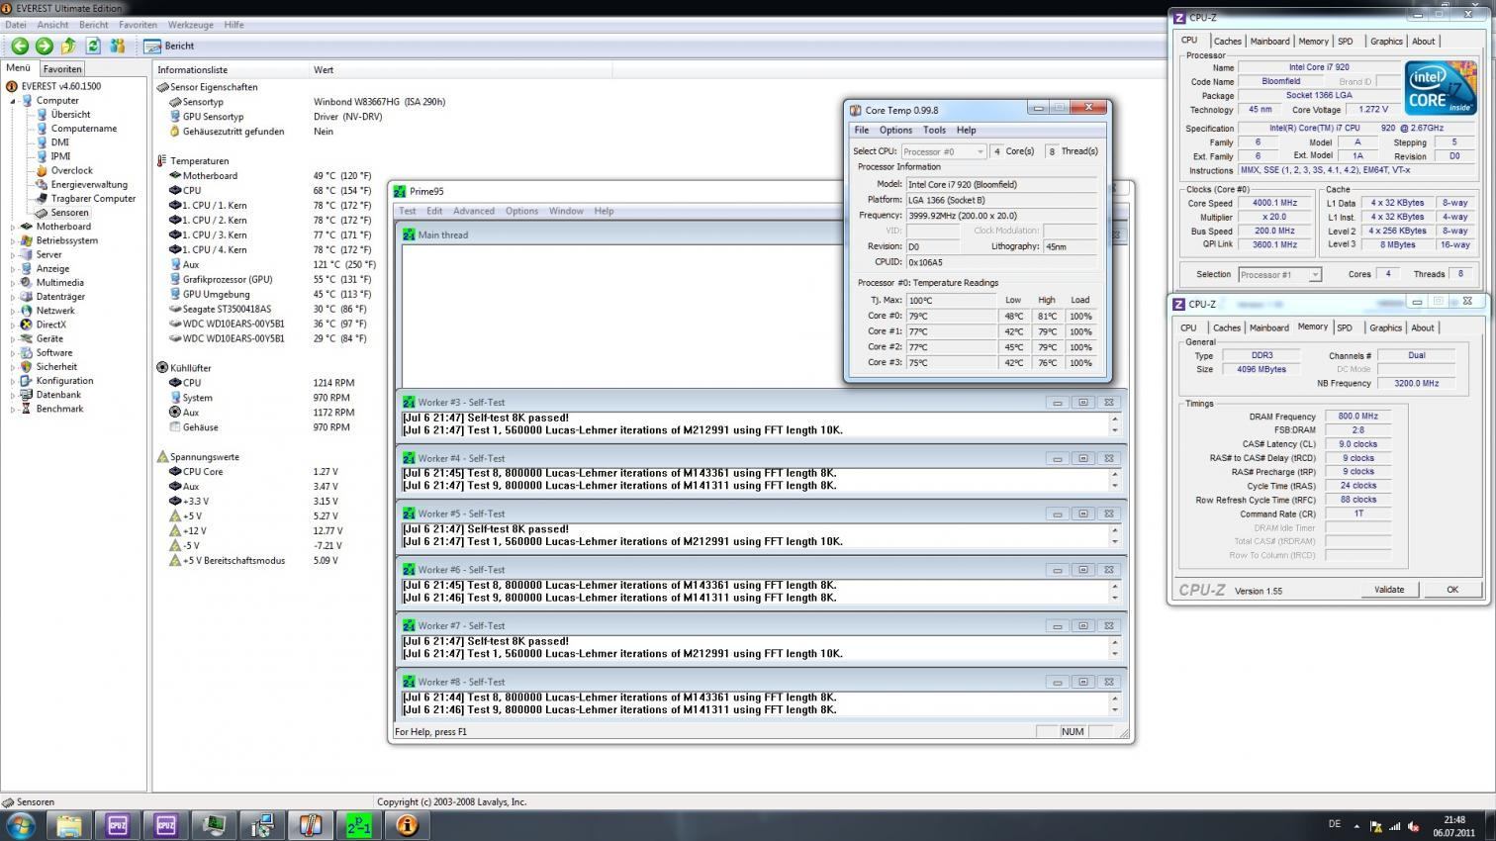Click the taskbar clock showing 21:48
Viewport: 1496px width, 841px height.
1453,820
